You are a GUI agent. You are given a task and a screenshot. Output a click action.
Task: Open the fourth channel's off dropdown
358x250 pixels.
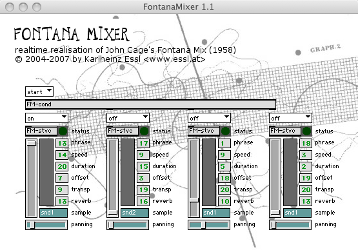click(x=290, y=118)
